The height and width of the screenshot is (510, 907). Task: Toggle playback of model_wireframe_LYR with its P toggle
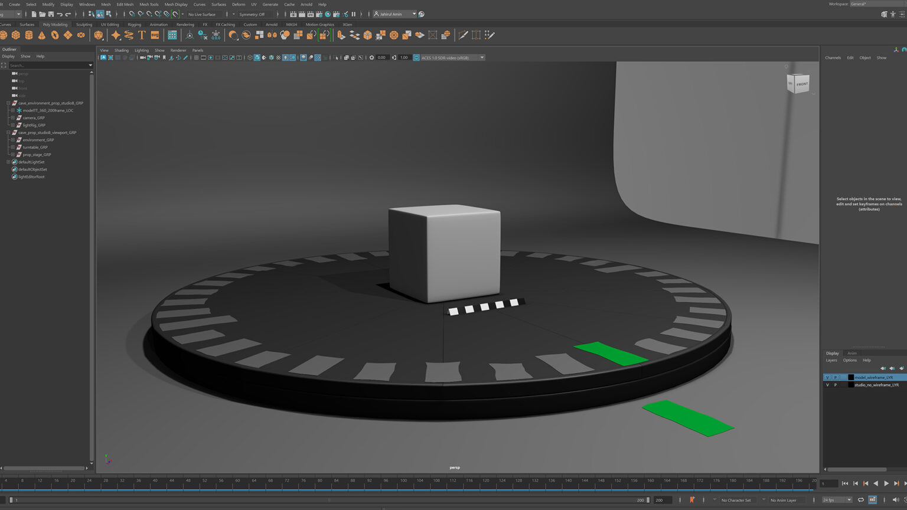836,377
